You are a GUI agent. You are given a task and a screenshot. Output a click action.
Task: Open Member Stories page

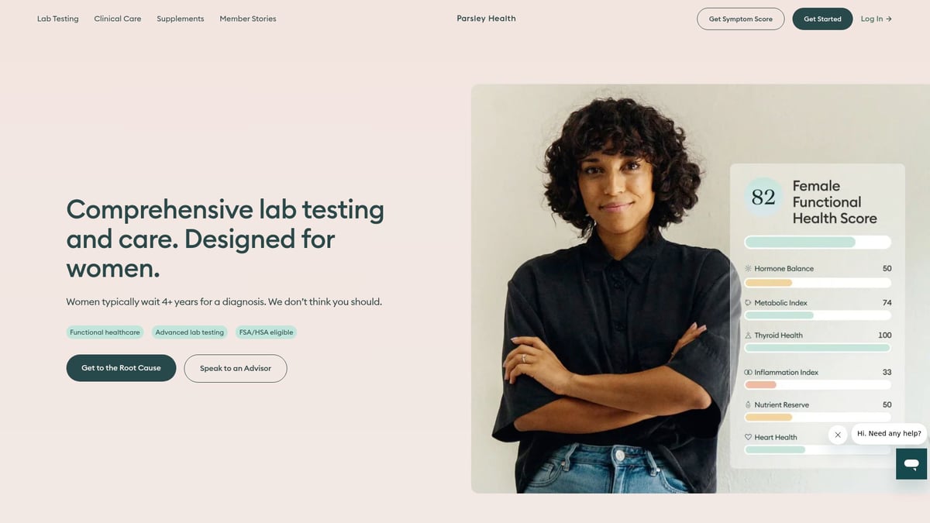(x=248, y=19)
